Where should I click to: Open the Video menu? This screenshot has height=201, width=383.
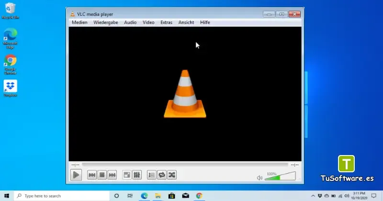tap(148, 22)
